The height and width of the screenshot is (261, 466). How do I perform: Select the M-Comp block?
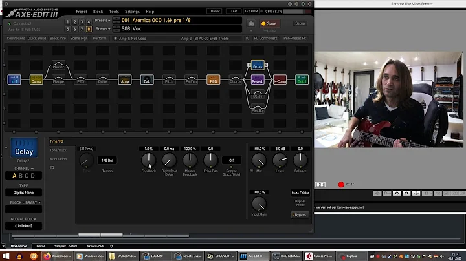pos(280,79)
